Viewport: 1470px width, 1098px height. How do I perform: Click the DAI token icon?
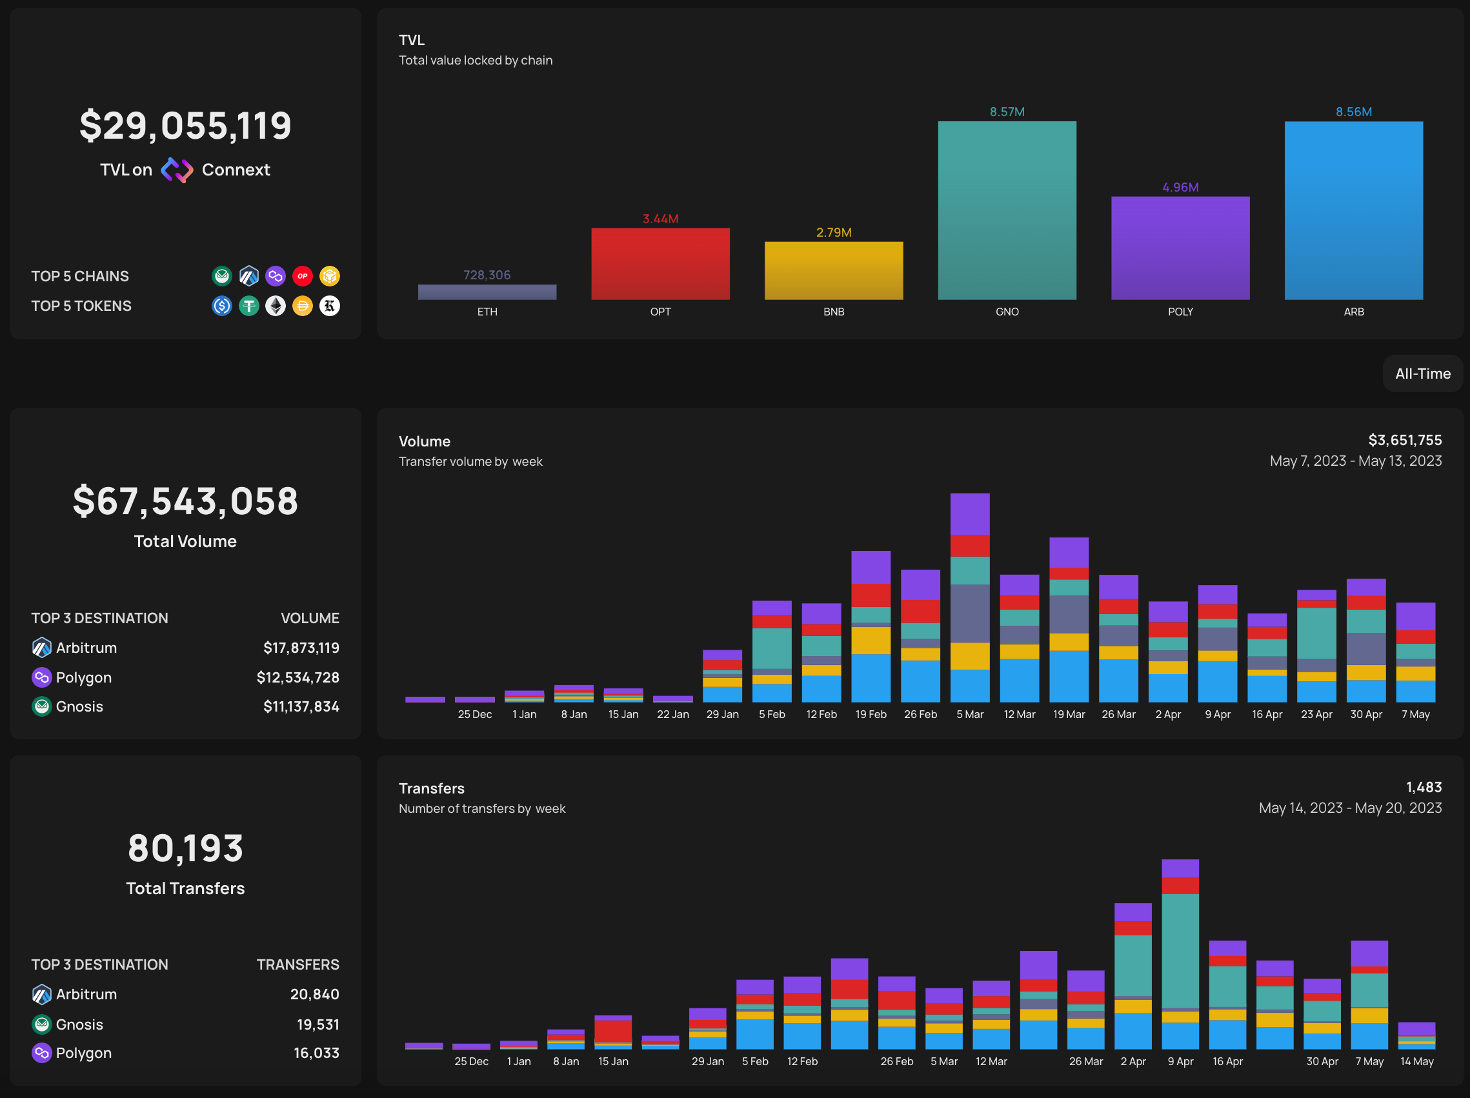[x=303, y=306]
